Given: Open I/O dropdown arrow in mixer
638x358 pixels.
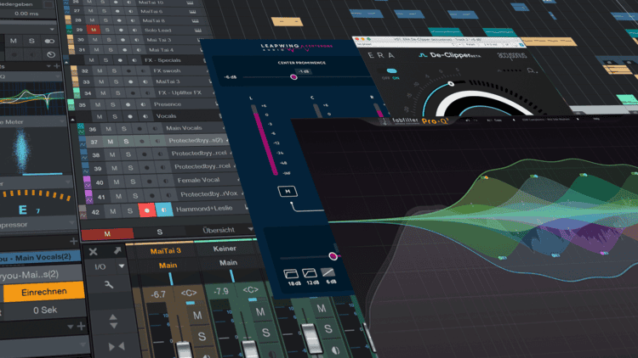Looking at the screenshot, I should [122, 266].
